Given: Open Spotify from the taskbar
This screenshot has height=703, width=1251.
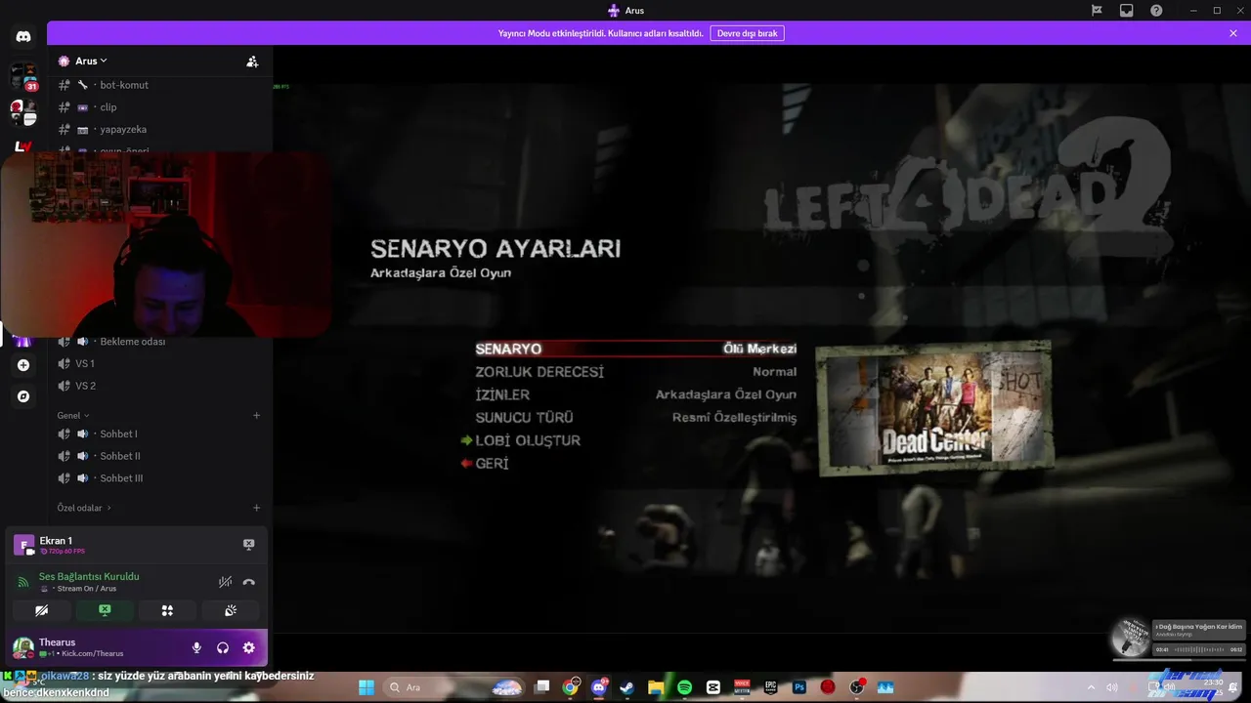Looking at the screenshot, I should (x=684, y=687).
